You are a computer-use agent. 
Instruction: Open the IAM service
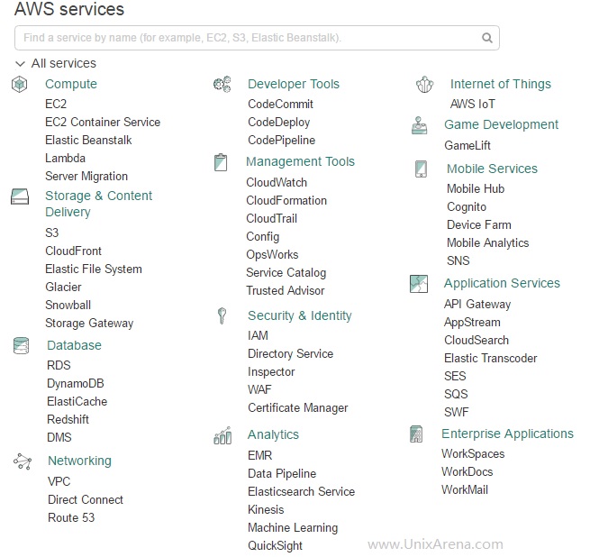click(259, 335)
